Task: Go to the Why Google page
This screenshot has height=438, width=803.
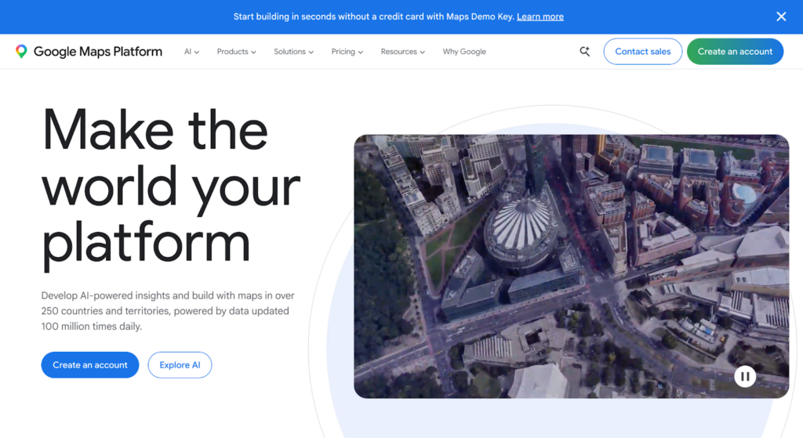Action: coord(464,52)
